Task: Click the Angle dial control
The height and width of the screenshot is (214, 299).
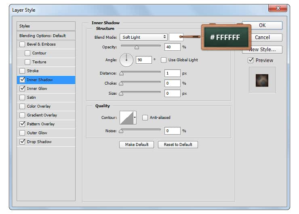Action: [126, 60]
